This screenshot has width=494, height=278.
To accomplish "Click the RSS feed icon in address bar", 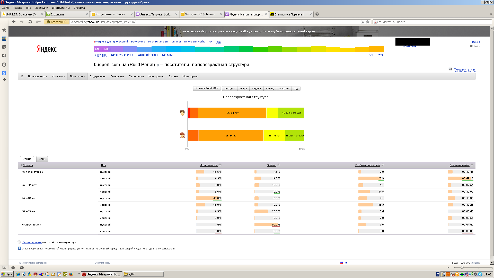I will 363,22.
